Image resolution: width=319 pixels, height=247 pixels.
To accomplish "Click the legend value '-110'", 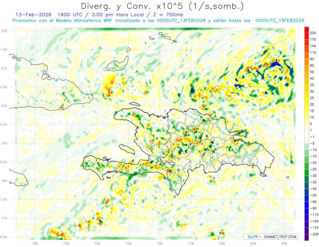I will pyautogui.click(x=314, y=215).
